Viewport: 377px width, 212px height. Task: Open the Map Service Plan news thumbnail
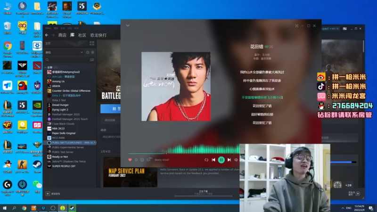click(x=131, y=172)
